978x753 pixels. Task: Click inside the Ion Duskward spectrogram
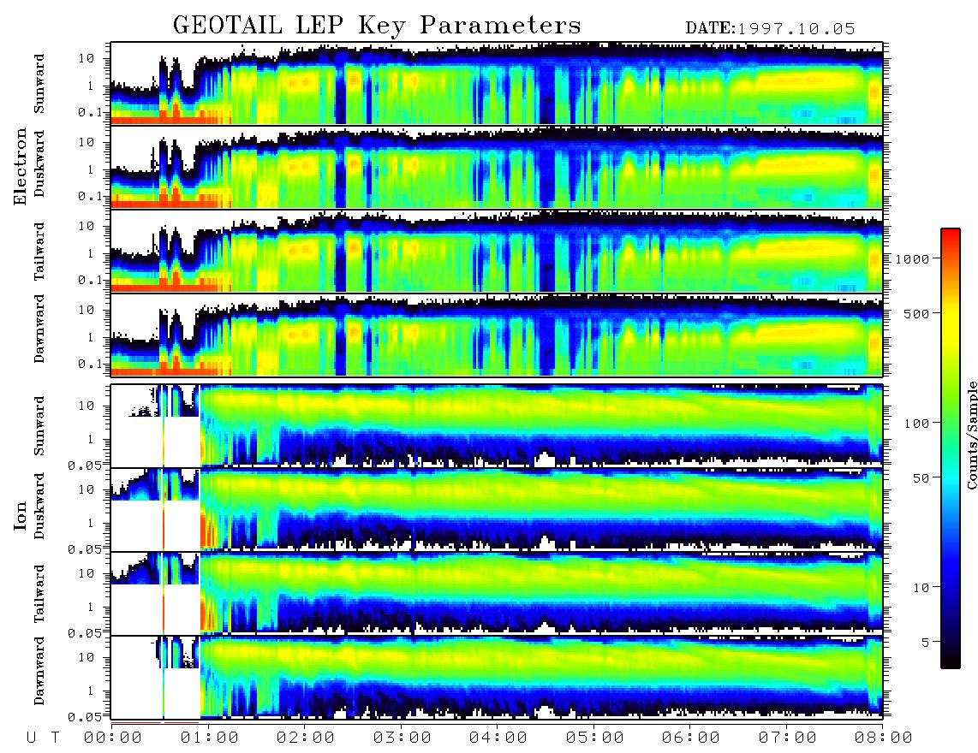pyautogui.click(x=497, y=509)
